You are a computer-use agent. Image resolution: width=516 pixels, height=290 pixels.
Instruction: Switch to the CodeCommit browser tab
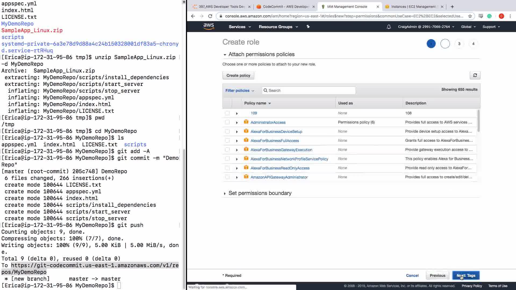[x=285, y=7]
